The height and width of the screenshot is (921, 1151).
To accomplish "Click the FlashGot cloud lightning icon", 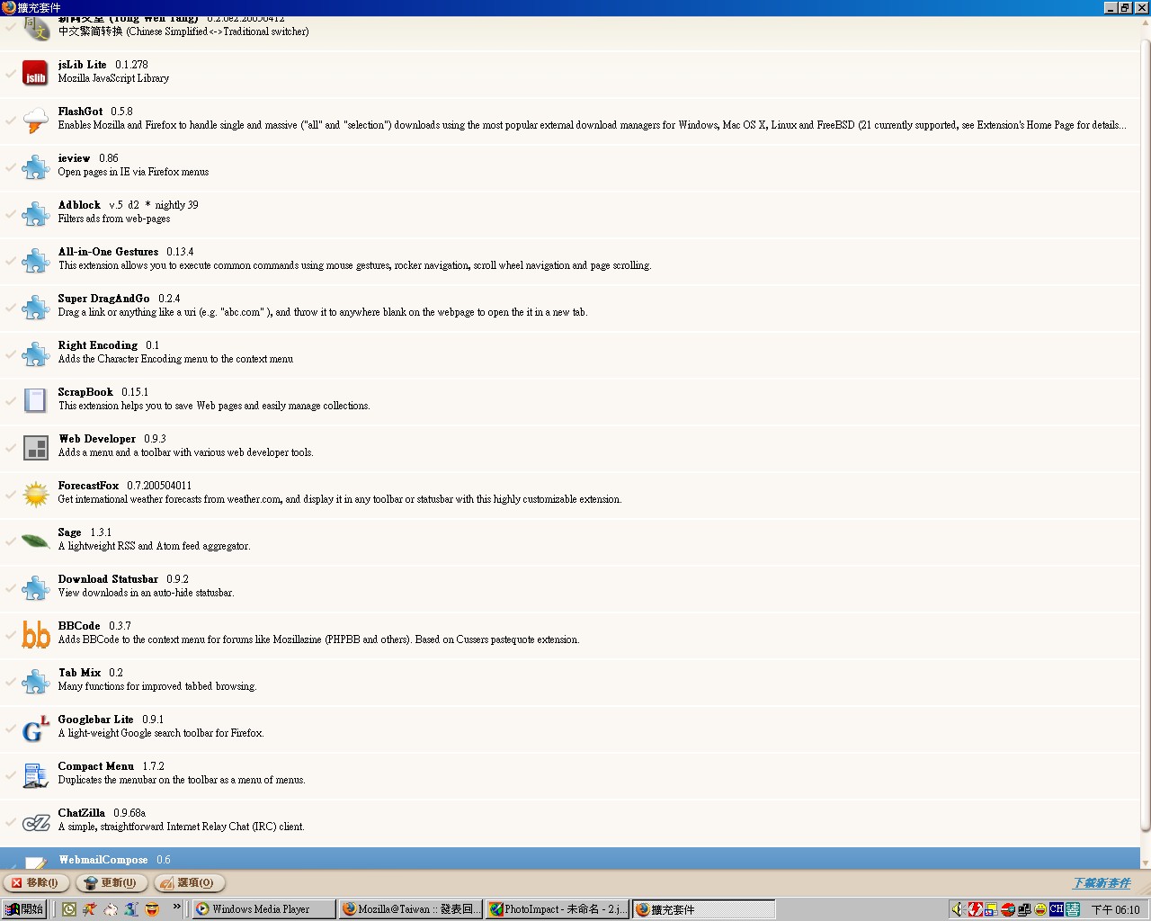I will (35, 120).
